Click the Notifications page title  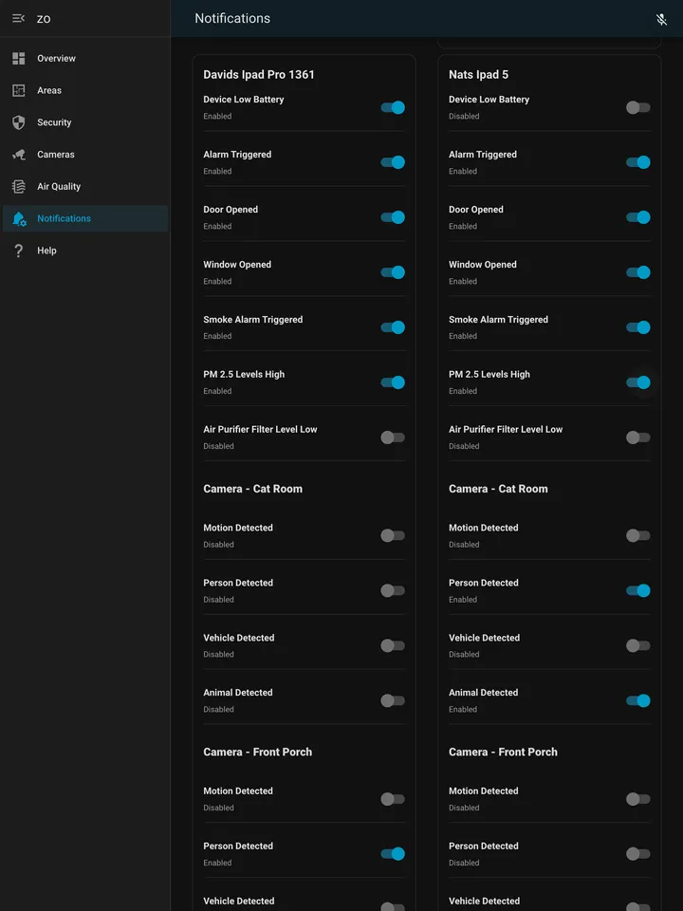(x=232, y=19)
